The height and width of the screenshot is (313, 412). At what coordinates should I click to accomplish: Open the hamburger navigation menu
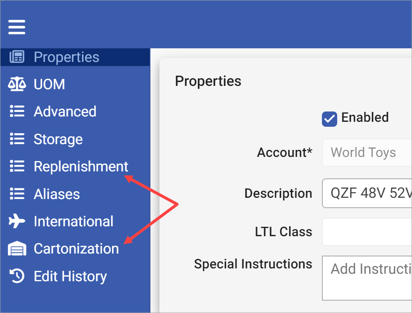click(17, 26)
